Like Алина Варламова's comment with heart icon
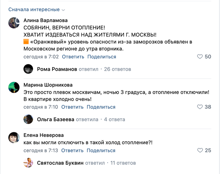 pos(200,57)
